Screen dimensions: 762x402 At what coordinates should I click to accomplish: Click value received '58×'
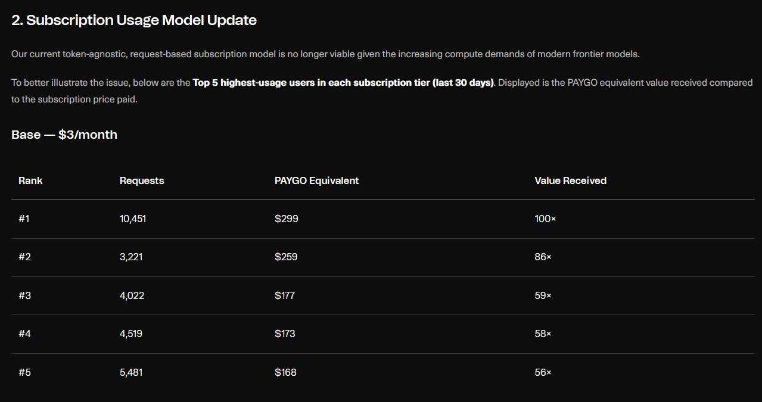[543, 334]
